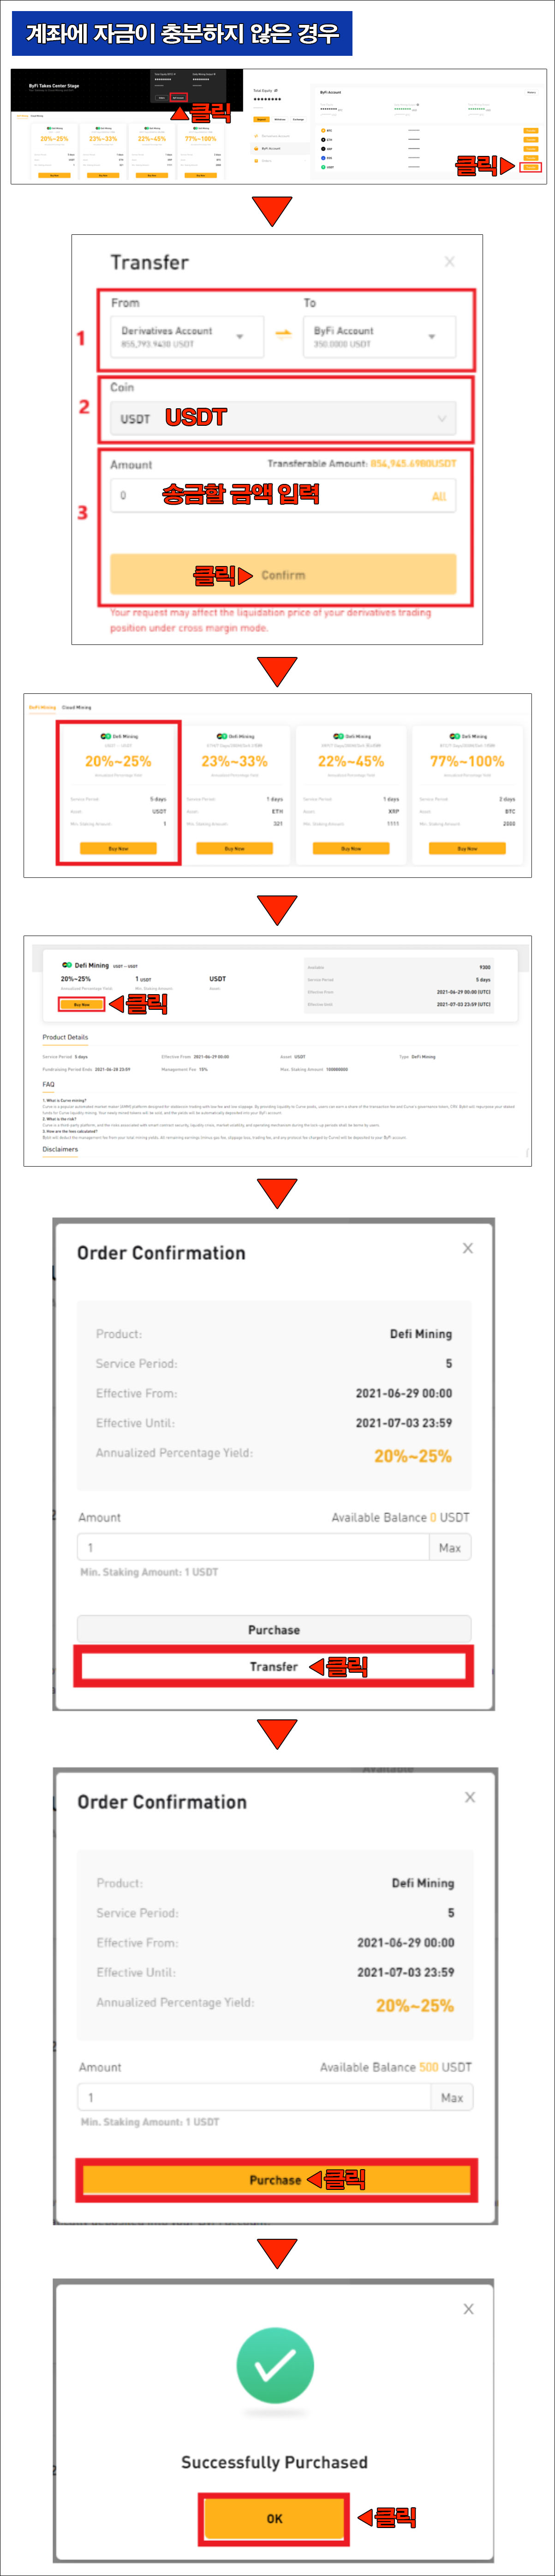555x2576 pixels.
Task: Buy Now on the 20%~25% USDT card
Action: click(x=118, y=848)
